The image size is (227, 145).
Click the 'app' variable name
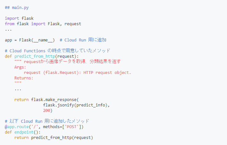click(8, 40)
